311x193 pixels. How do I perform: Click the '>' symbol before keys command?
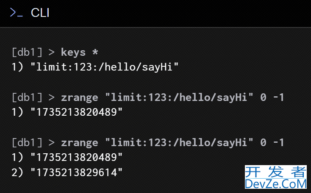(x=51, y=53)
